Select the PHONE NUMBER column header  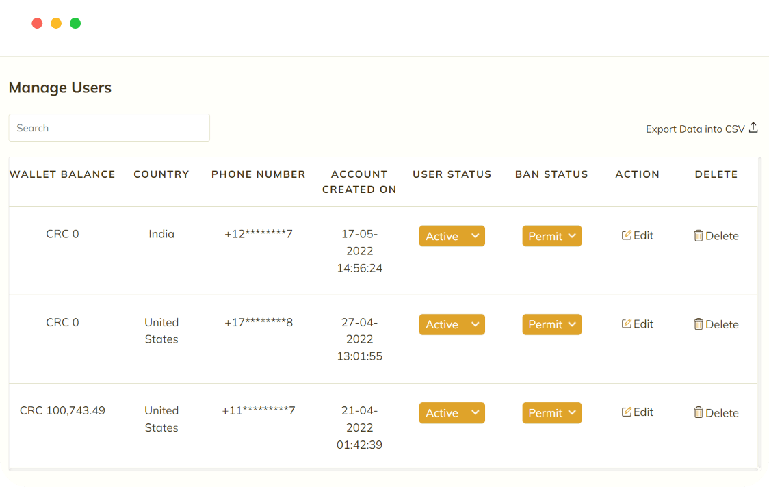click(x=258, y=174)
